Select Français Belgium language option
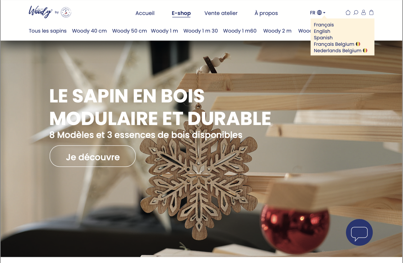 tap(337, 44)
